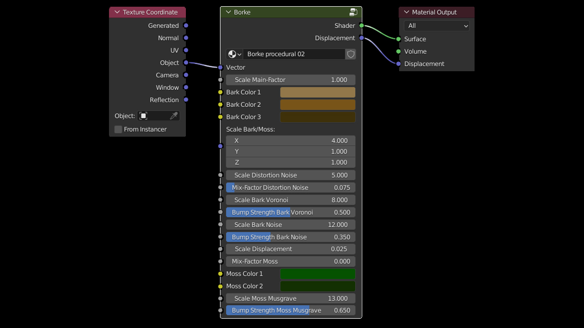
Task: Click the Mix-Factor Moss slider
Action: [x=291, y=261]
